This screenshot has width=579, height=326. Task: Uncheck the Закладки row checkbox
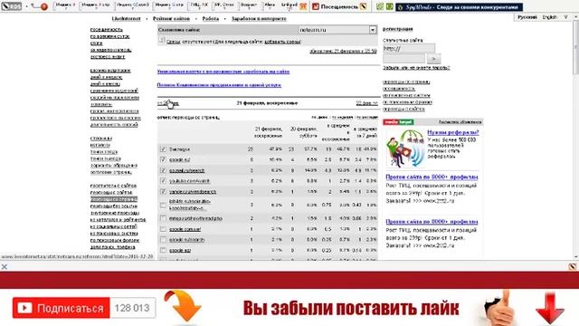(163, 149)
